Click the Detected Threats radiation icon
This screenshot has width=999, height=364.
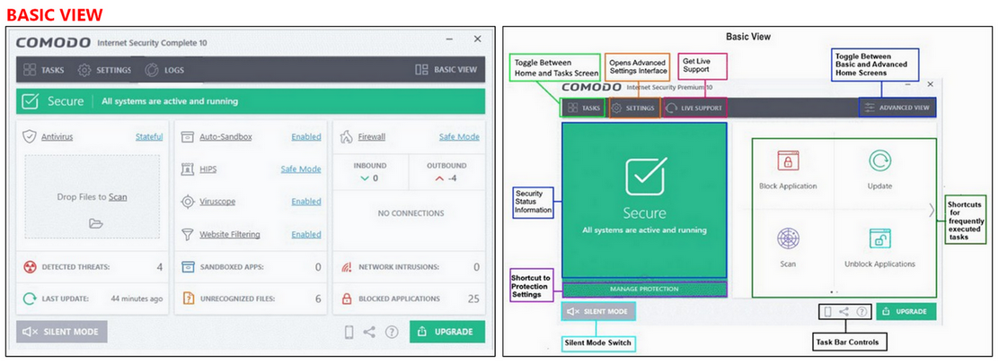(x=30, y=267)
